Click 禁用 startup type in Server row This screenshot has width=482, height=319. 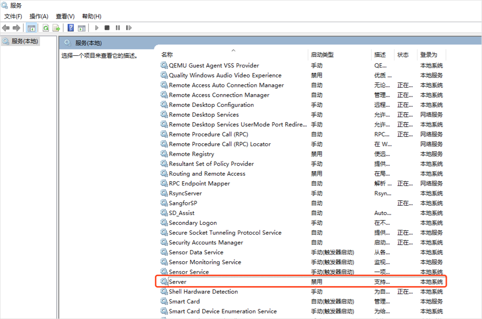tap(317, 281)
